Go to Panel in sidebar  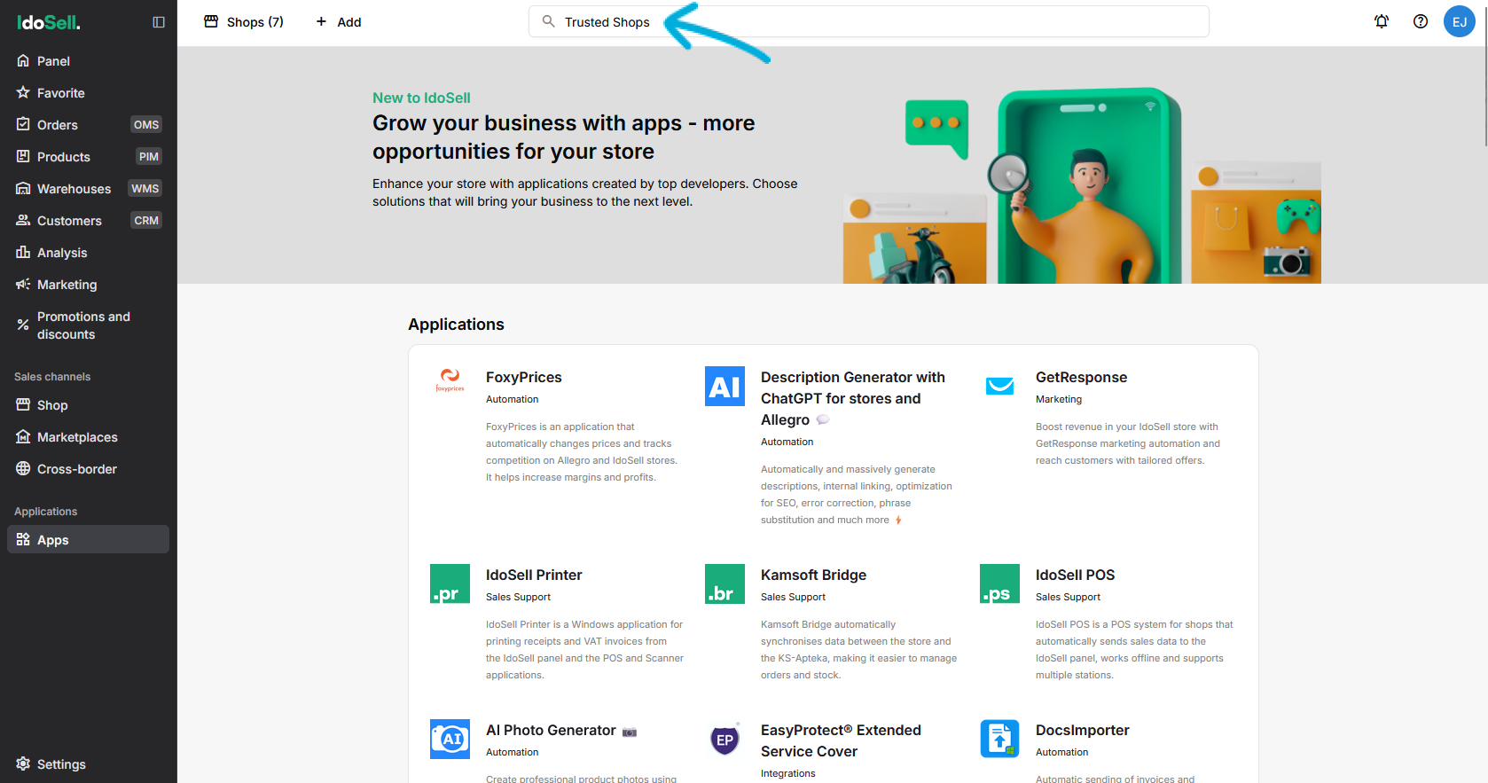point(88,60)
